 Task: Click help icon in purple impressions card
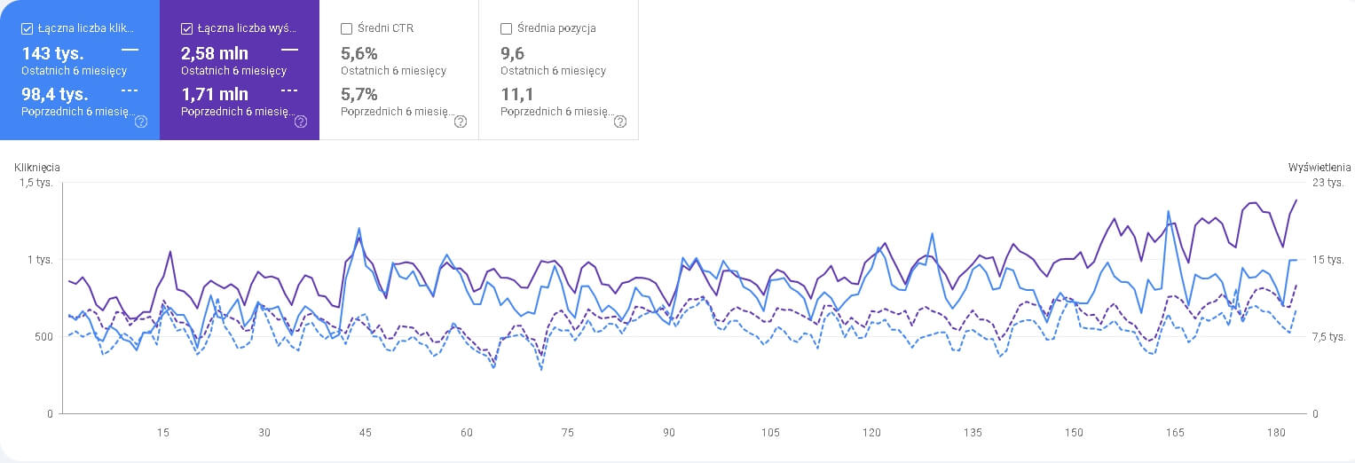point(301,122)
